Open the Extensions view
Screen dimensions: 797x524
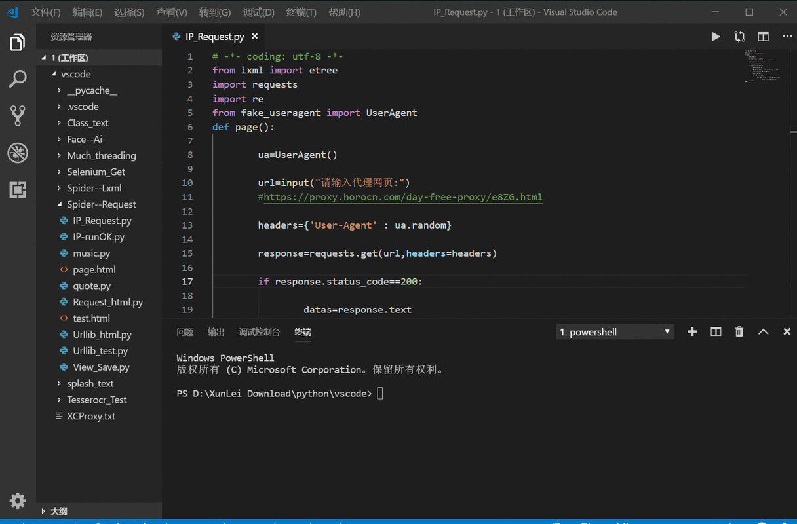click(x=18, y=190)
